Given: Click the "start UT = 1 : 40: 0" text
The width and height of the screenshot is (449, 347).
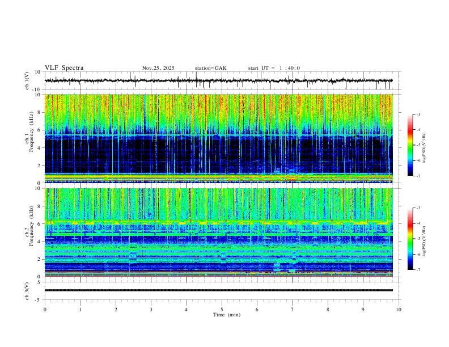Looking at the screenshot, I should coord(274,68).
